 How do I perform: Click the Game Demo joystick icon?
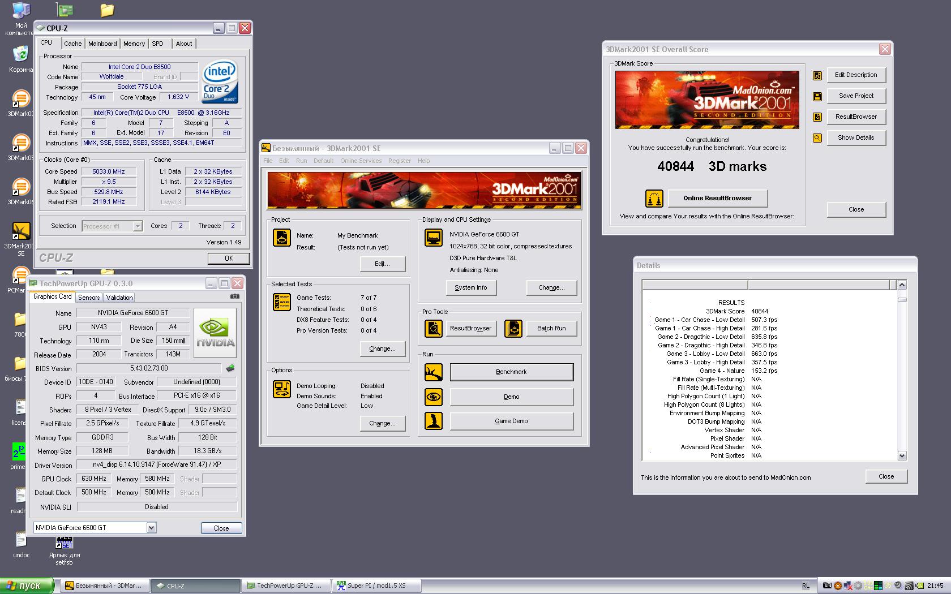point(434,421)
